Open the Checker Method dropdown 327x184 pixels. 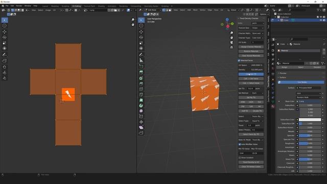(258, 33)
